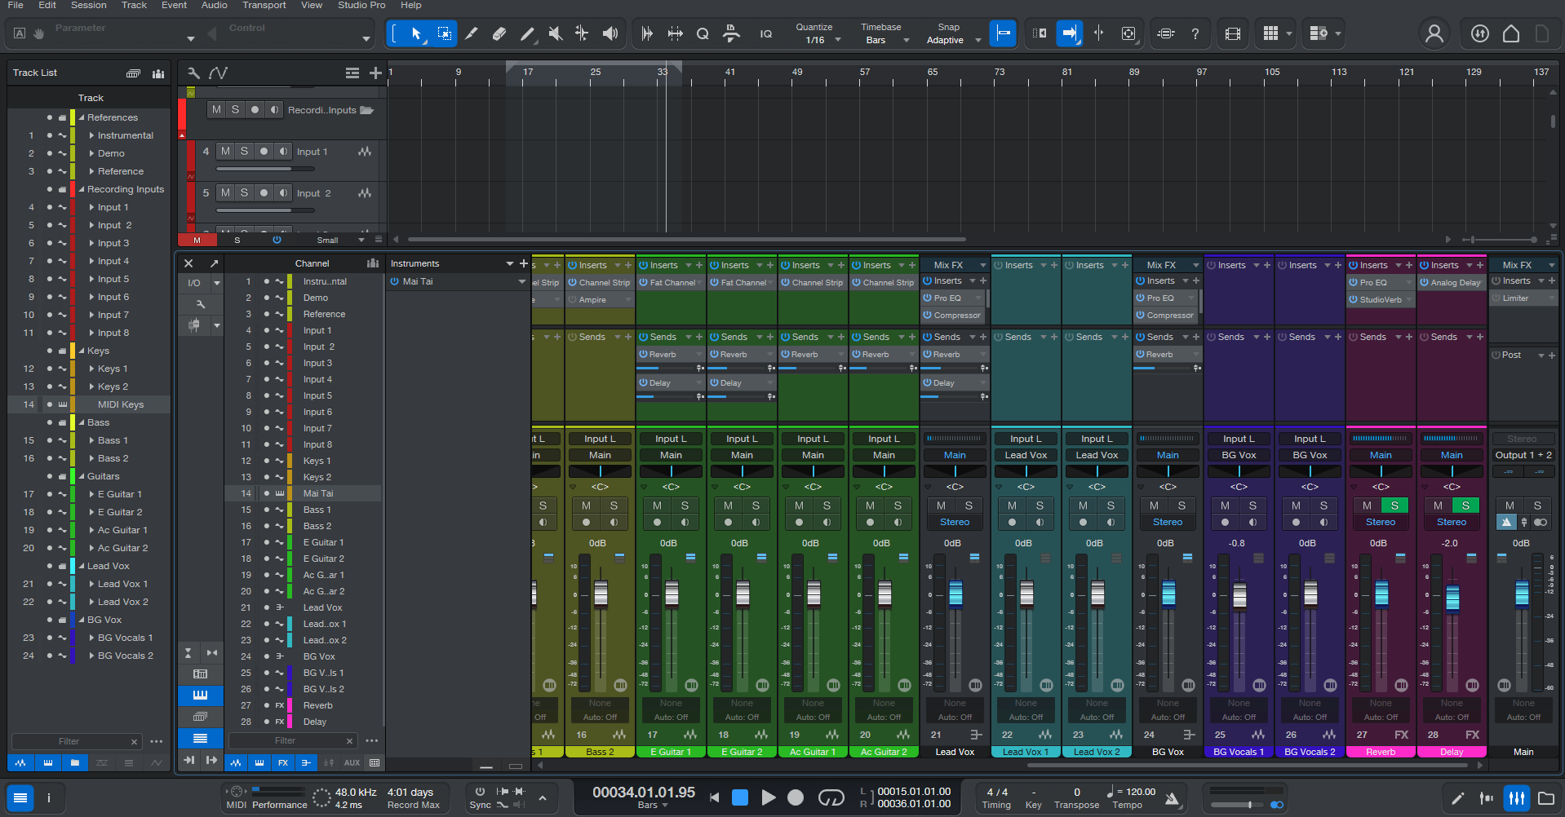Mute the Lead Vox mixer channel
1565x817 pixels.
(941, 506)
